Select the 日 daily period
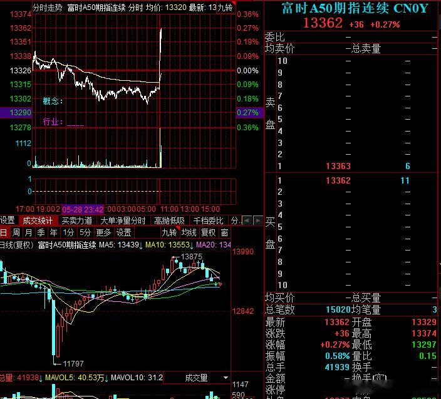Viewport: 441px width, 399px height. [3, 232]
